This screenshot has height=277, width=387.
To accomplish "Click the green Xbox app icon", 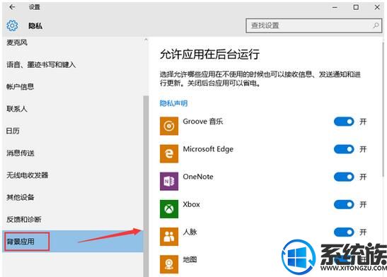I will (169, 209).
